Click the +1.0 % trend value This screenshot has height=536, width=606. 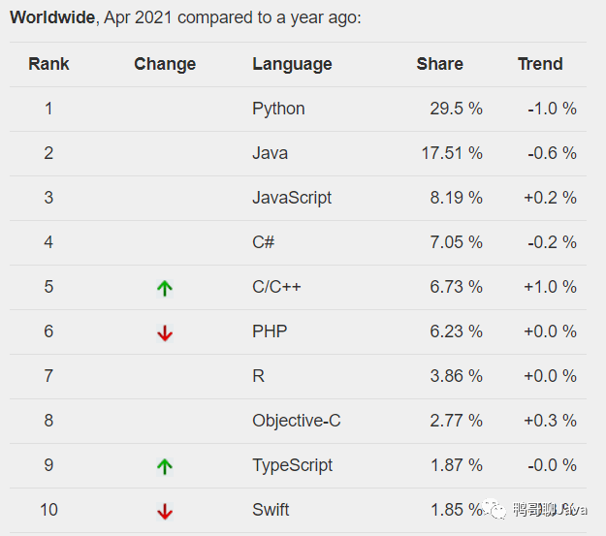click(550, 287)
